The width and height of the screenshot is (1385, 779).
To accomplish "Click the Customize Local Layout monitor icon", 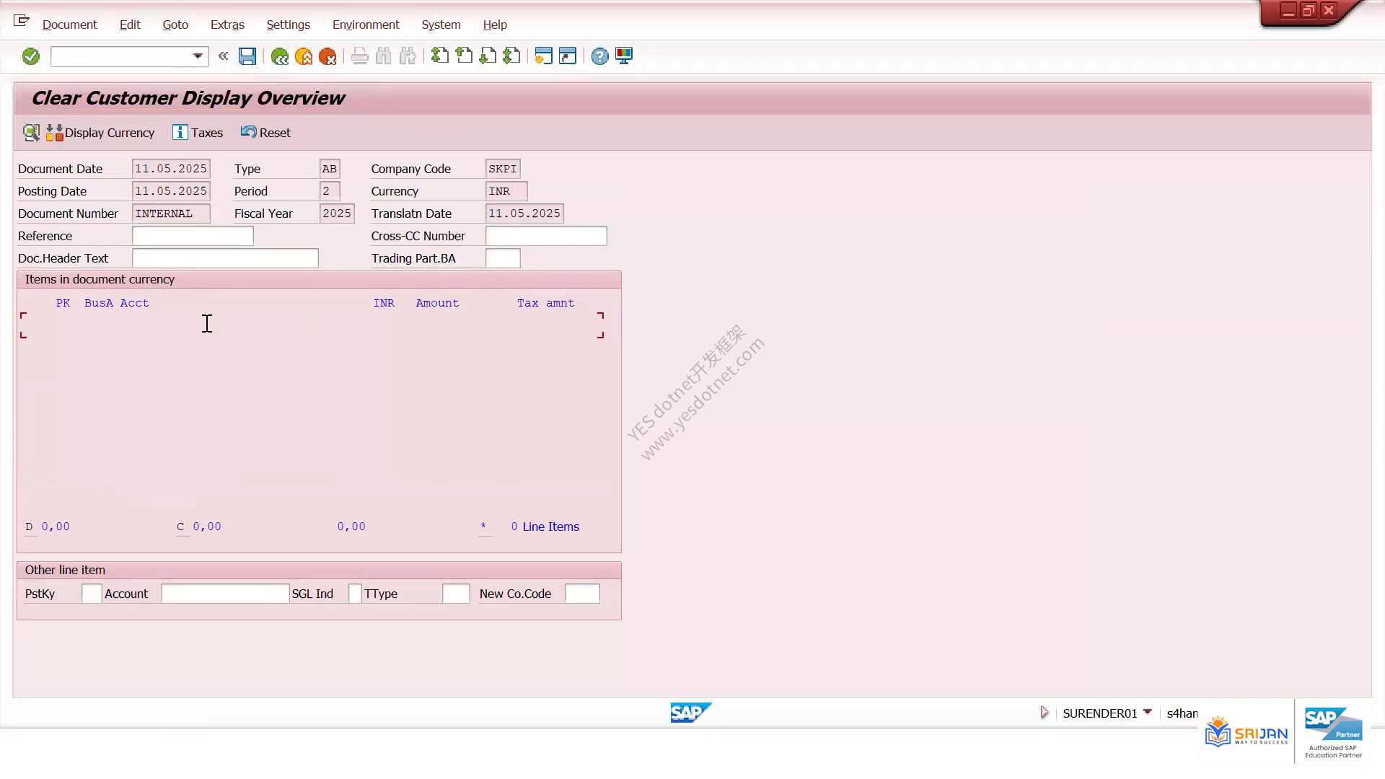I will click(624, 56).
